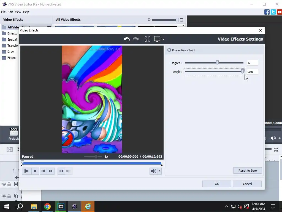This screenshot has height=212, width=282.
Task: Open the Edit menu
Action: 10,12
